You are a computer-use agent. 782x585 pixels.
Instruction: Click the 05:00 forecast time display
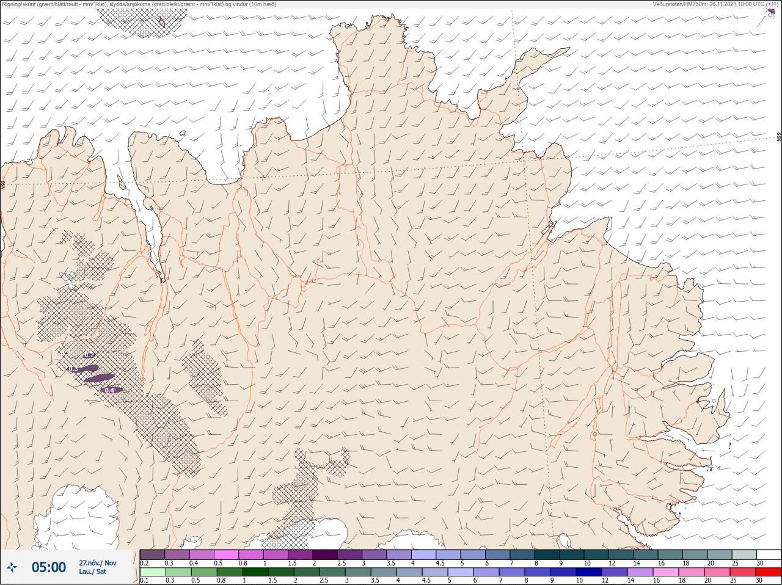(x=49, y=567)
